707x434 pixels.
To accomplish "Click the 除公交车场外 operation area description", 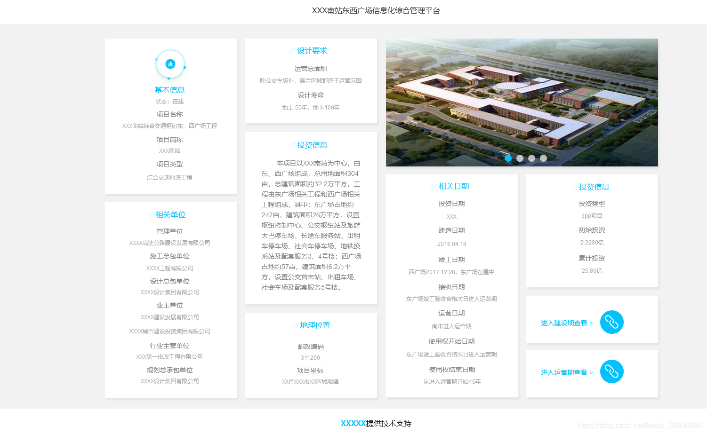I will tap(311, 81).
